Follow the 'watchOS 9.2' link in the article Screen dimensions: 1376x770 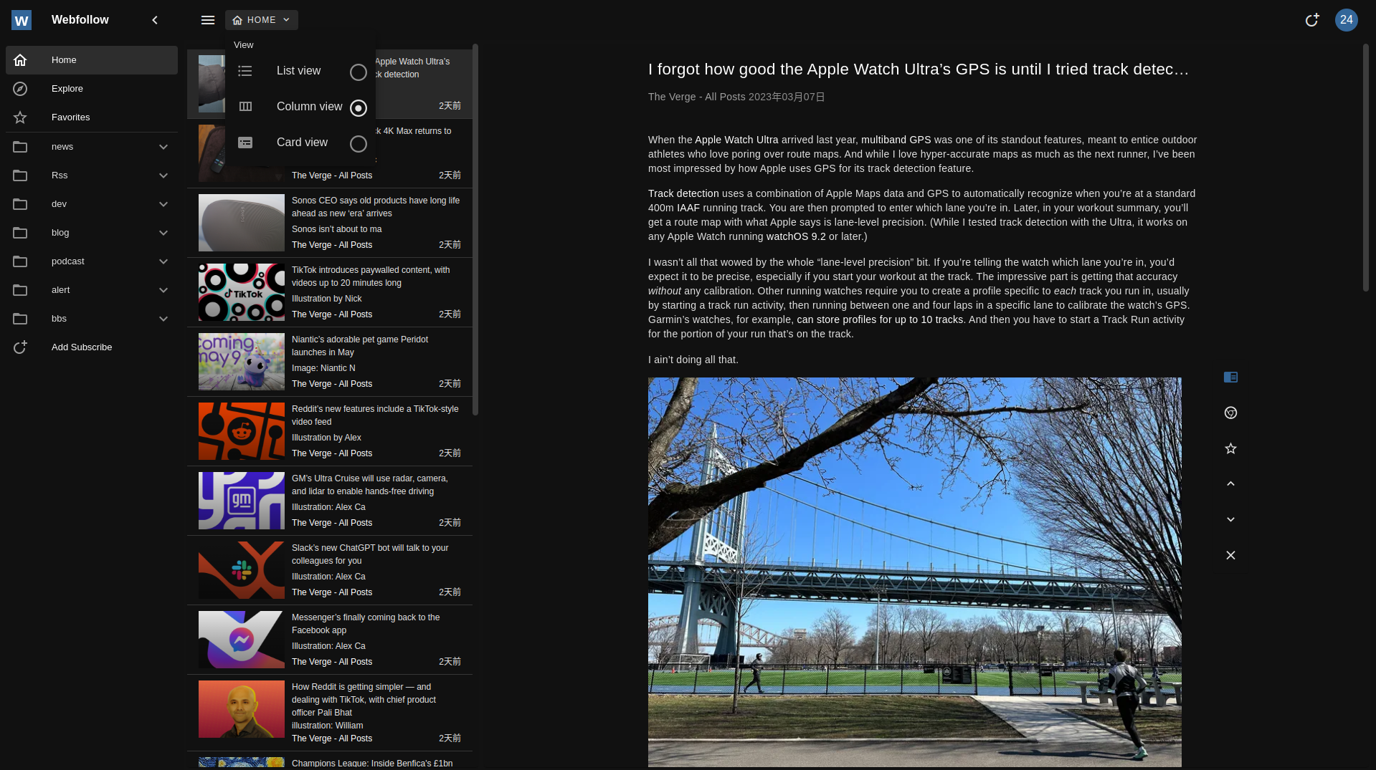coord(796,236)
